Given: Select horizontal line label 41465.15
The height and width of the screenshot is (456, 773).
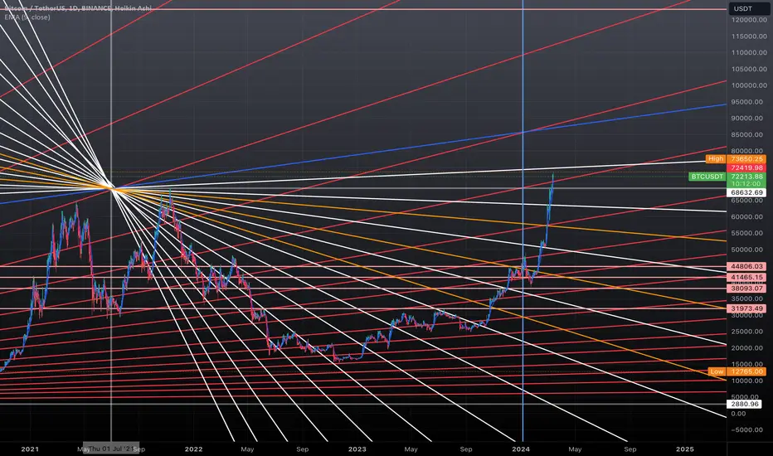Looking at the screenshot, I should (746, 278).
